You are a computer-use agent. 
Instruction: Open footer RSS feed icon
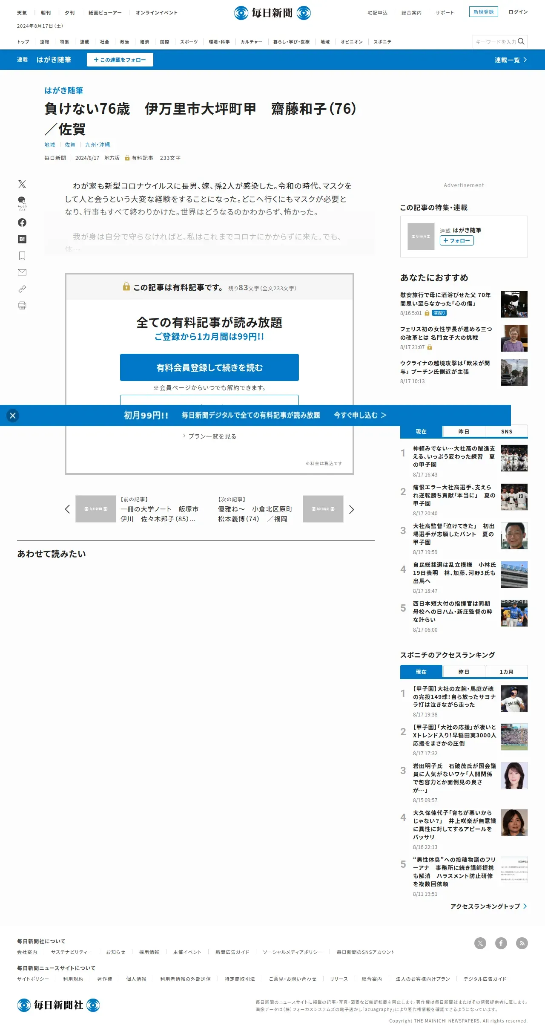[522, 943]
